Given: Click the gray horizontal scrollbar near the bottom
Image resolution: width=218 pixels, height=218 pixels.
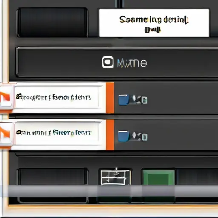Looking at the screenshot, I should (x=109, y=191).
